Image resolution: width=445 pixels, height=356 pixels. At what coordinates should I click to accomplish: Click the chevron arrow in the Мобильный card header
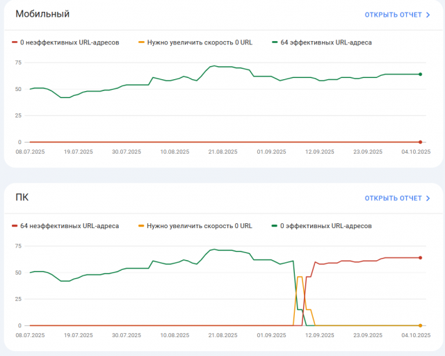click(428, 14)
